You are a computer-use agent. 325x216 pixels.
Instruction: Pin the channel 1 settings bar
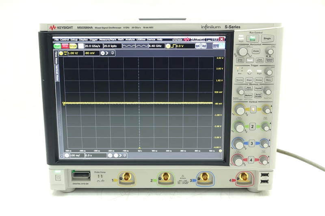pos(113,53)
